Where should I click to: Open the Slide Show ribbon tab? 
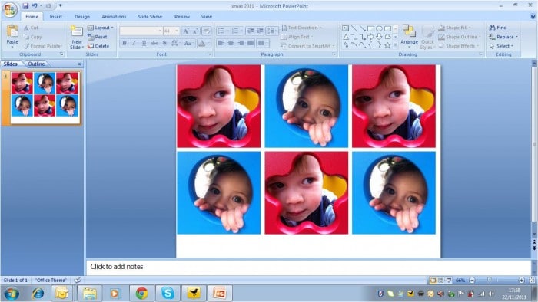[x=150, y=16]
